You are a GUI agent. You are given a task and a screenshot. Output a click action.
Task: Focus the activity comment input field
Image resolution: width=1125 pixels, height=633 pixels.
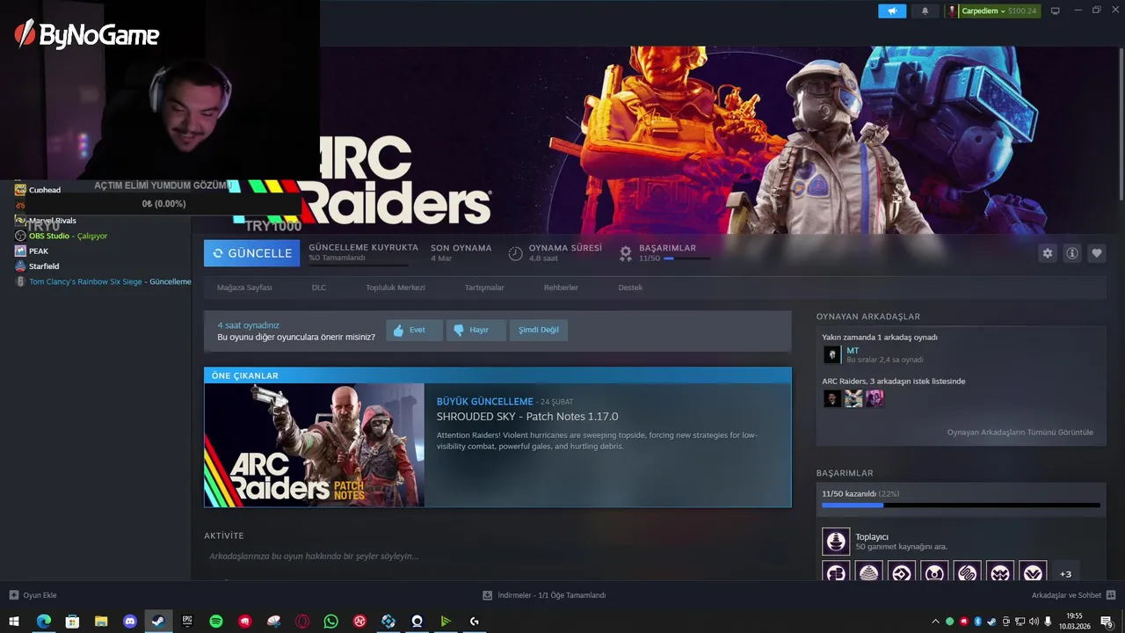pyautogui.click(x=497, y=557)
